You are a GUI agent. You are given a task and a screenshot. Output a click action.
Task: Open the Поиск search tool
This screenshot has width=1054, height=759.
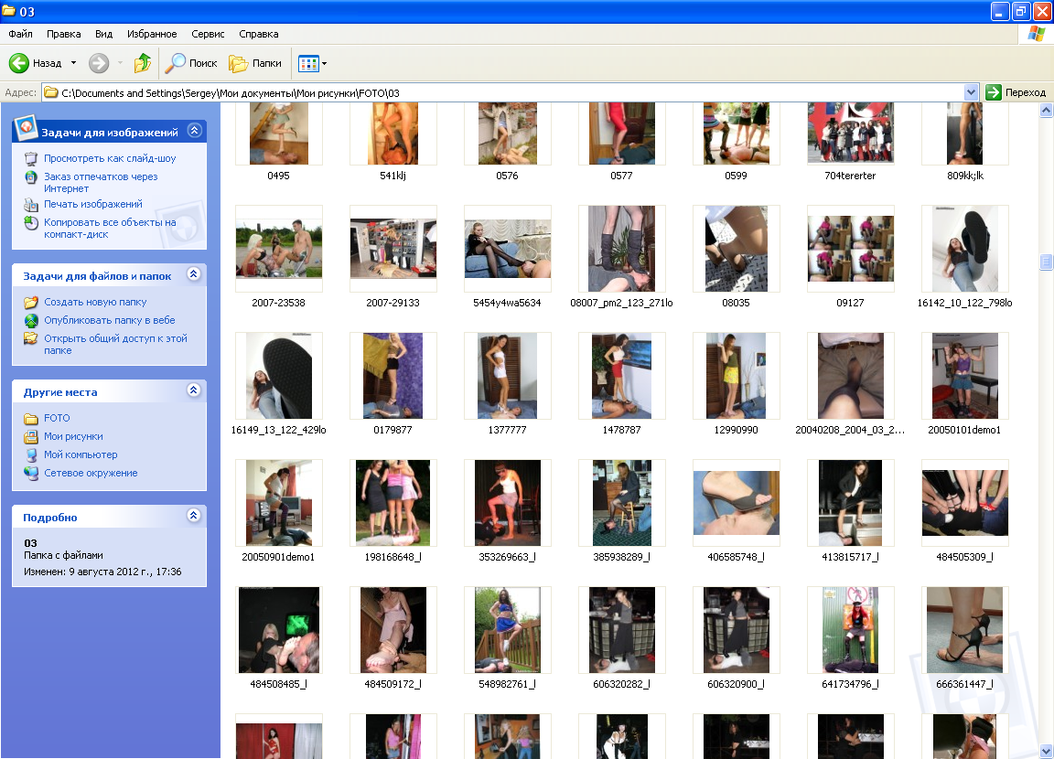191,63
